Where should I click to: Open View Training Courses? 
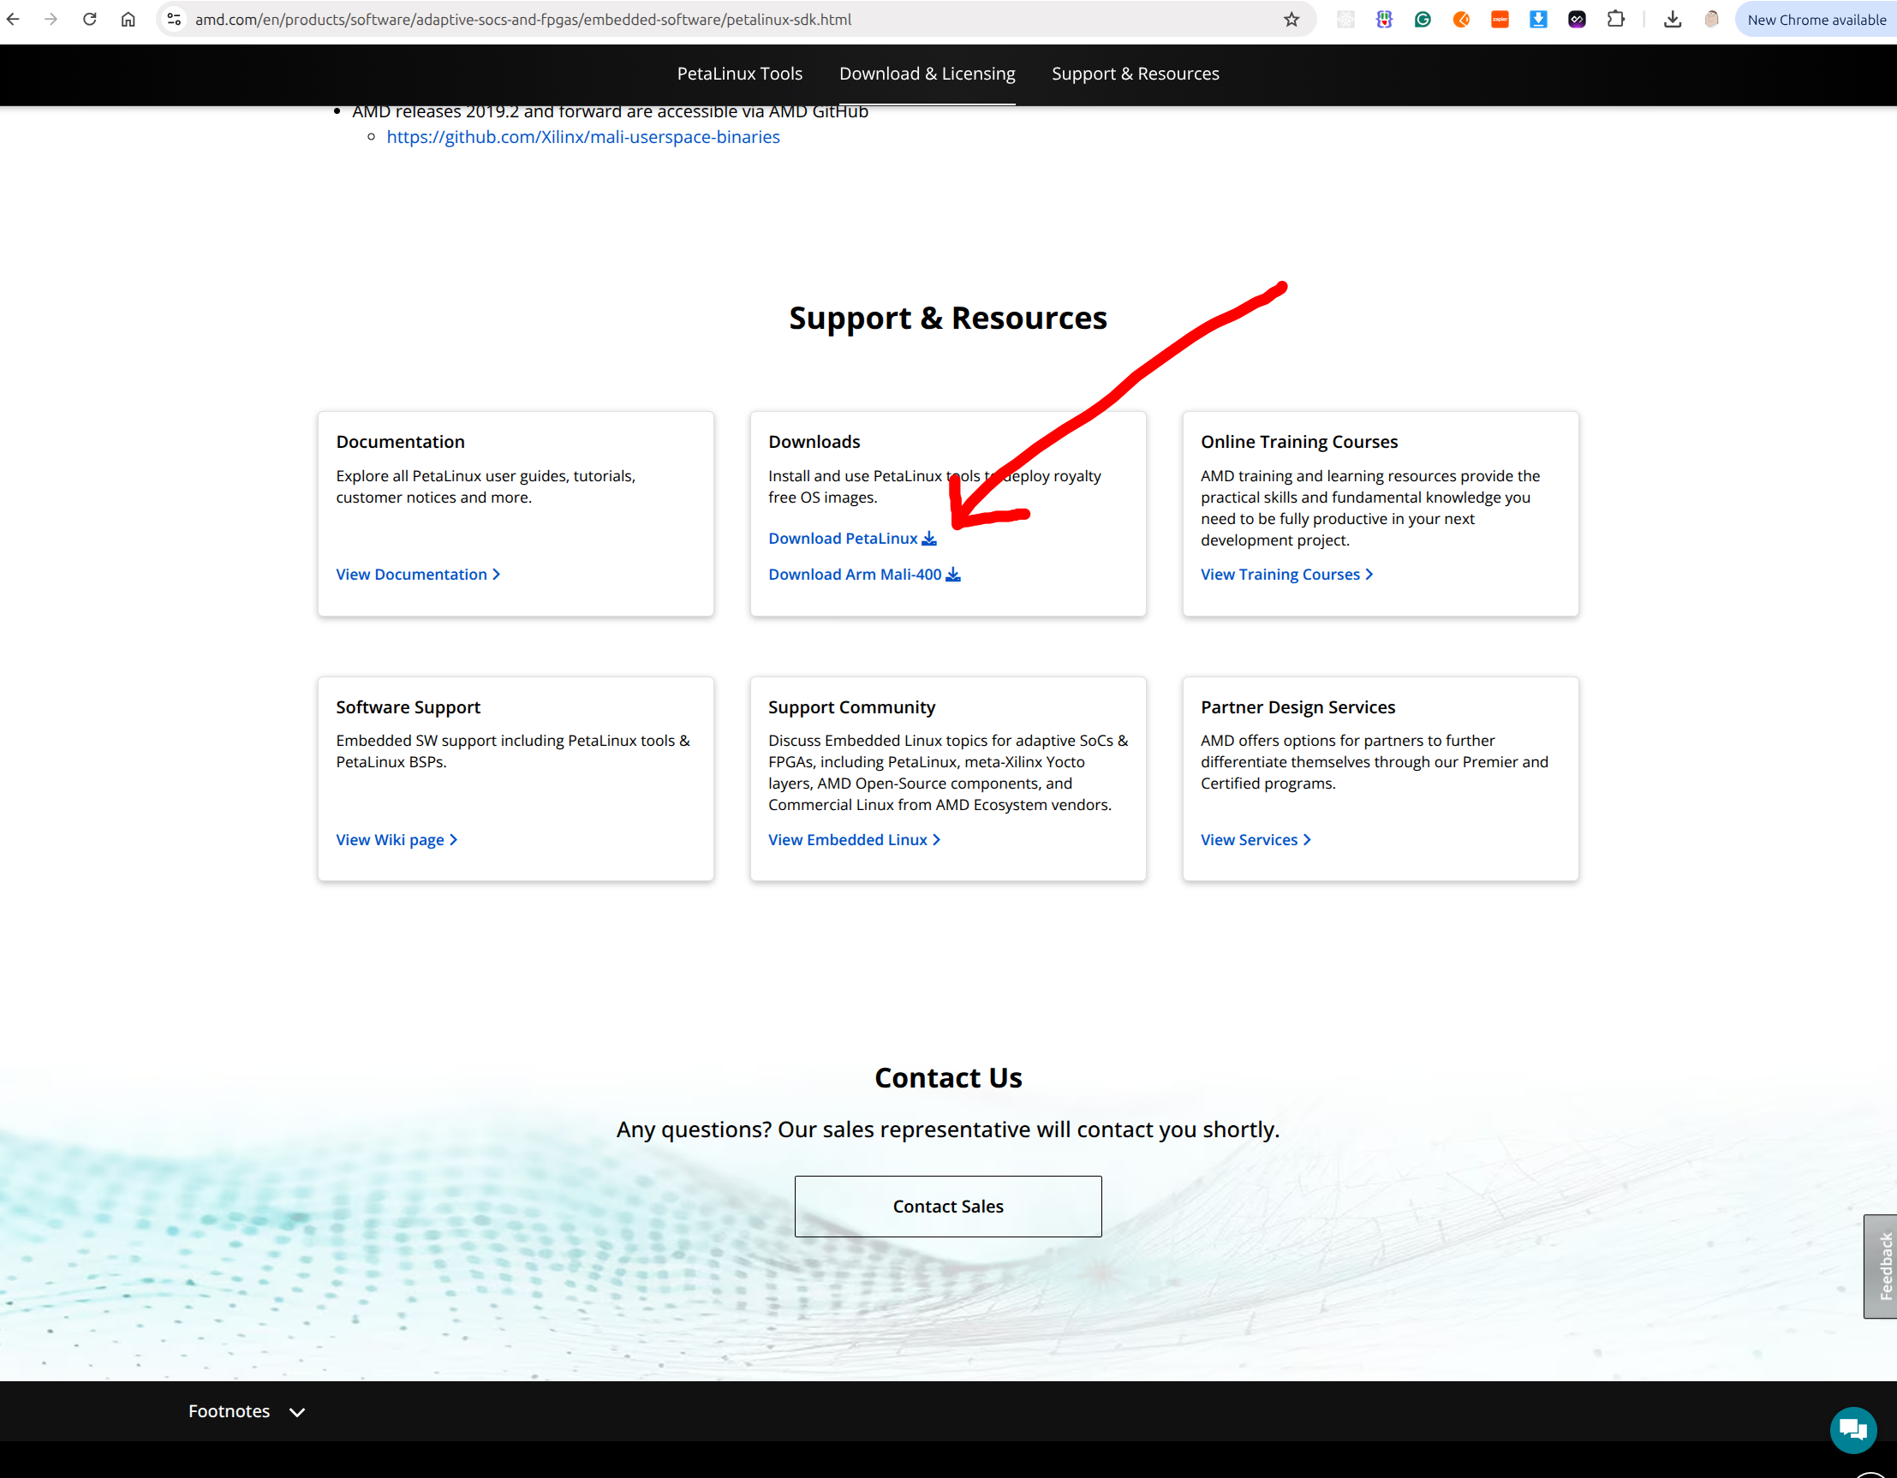[x=1286, y=574]
